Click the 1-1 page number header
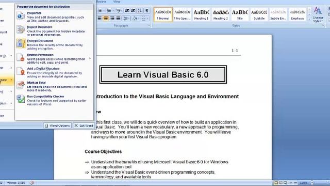The height and width of the screenshot is (186, 330). [x=235, y=51]
